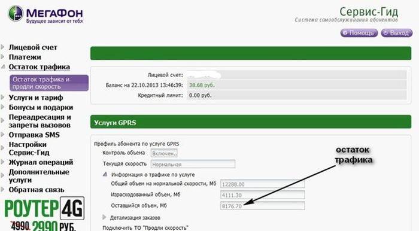
Task: Click the balance value 38.68 руб.
Action: click(x=202, y=85)
